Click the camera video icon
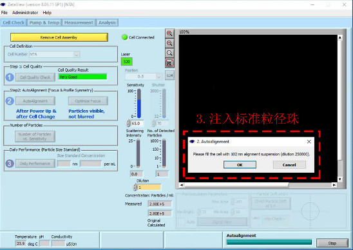353x250 pixels. click(x=169, y=75)
